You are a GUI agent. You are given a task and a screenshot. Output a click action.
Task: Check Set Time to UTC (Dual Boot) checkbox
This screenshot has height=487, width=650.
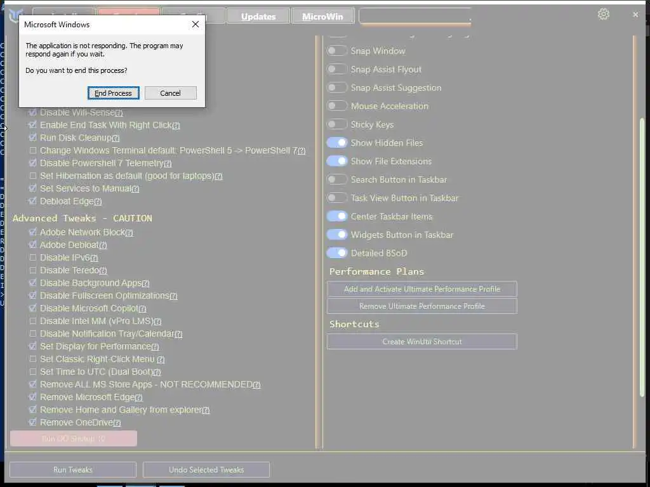click(x=33, y=372)
